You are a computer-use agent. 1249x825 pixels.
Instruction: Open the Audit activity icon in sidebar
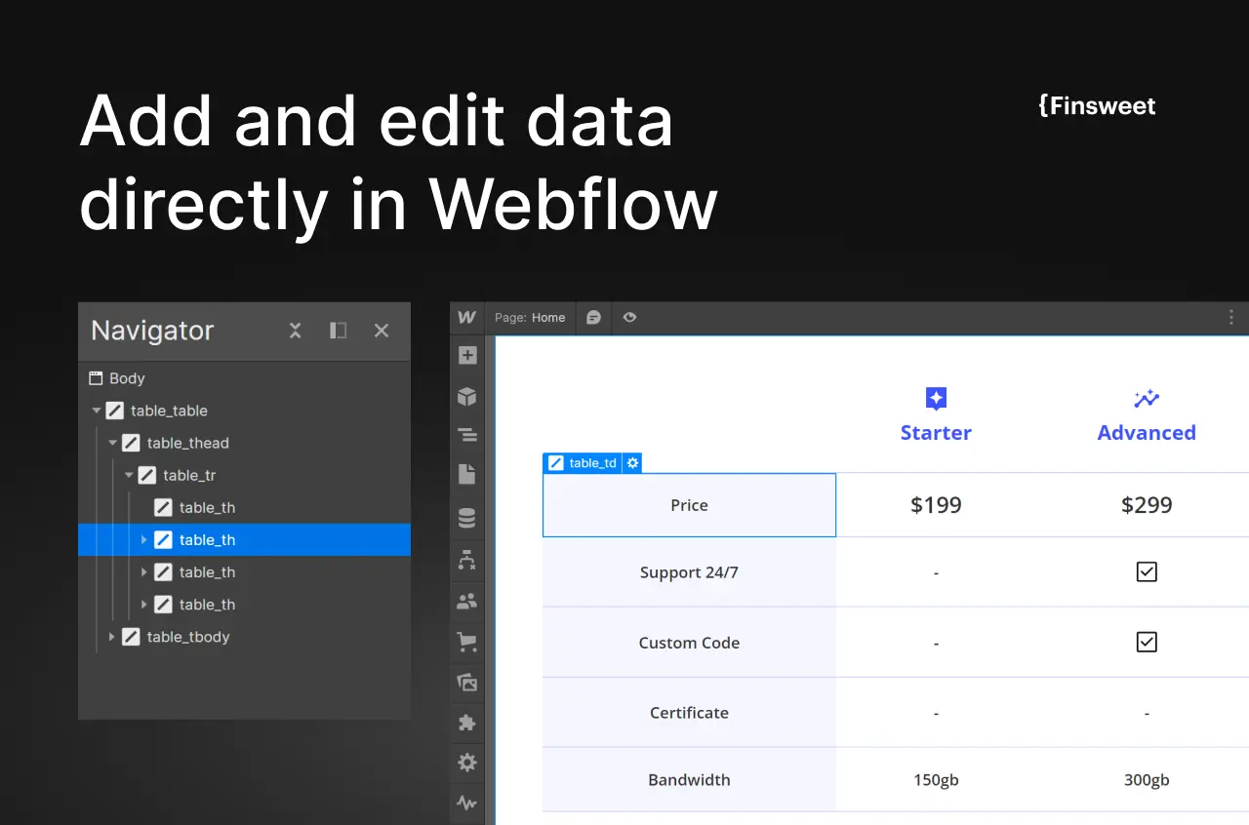467,804
